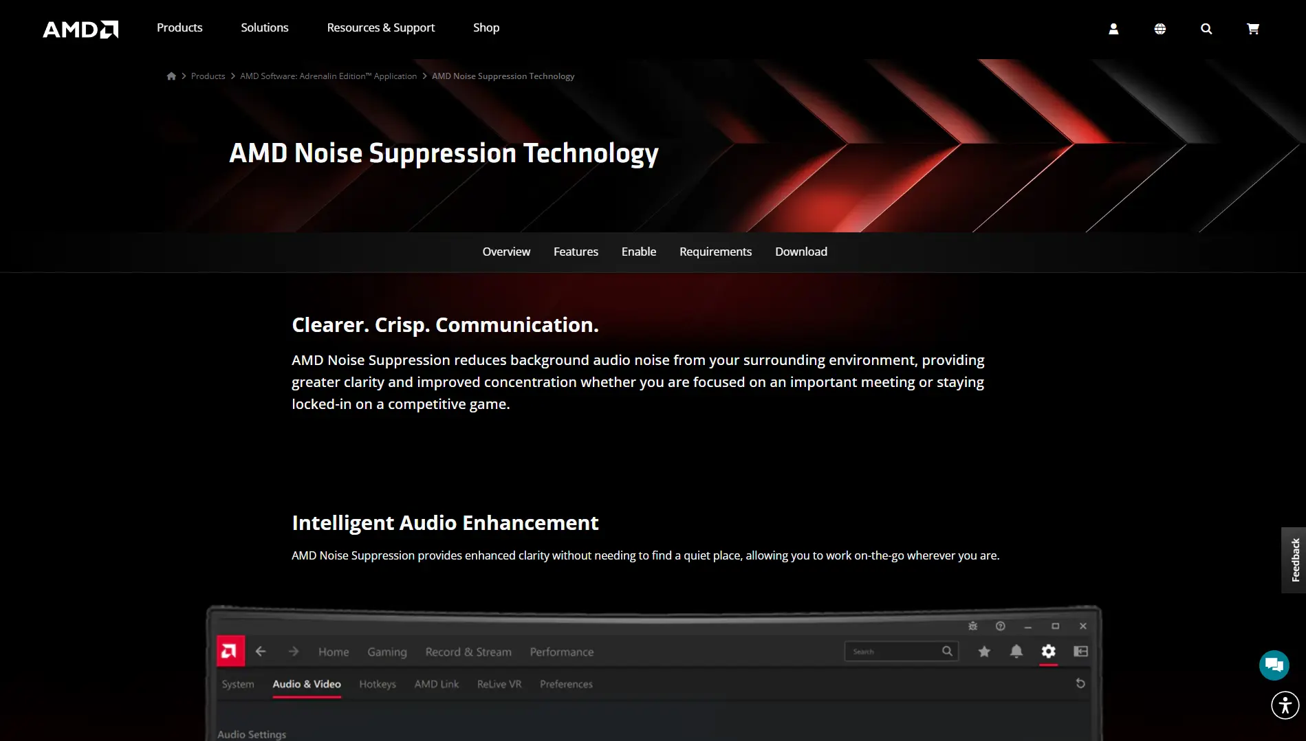Screen dimensions: 1306x741
Task: Click the red AMD logo in Adrenalin window
Action: [230, 651]
